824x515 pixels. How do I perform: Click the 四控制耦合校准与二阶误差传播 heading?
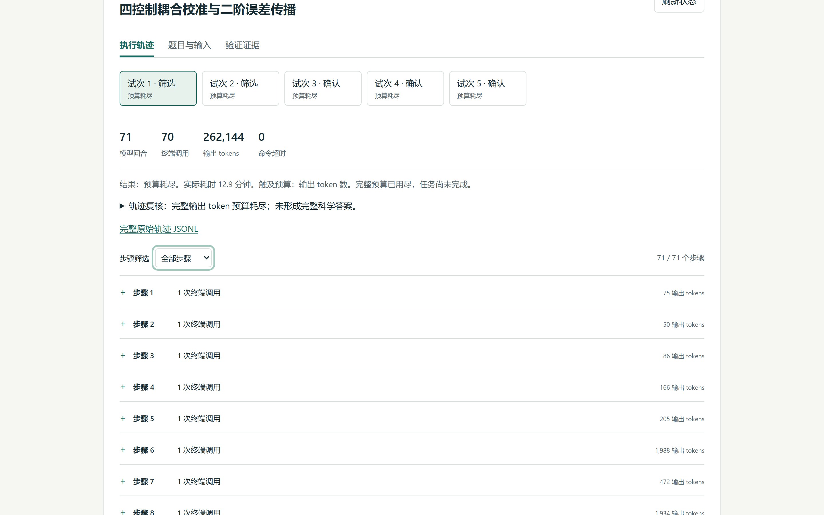click(207, 9)
